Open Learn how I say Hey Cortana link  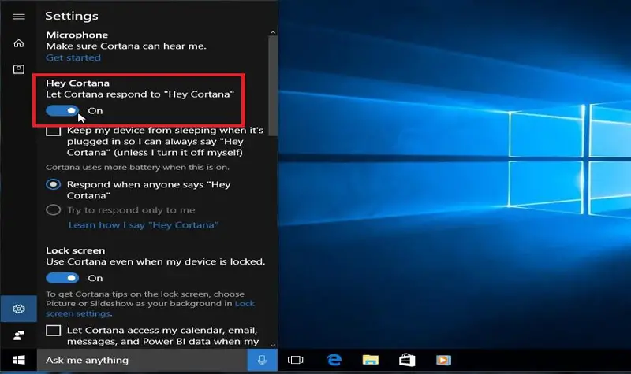click(x=144, y=225)
